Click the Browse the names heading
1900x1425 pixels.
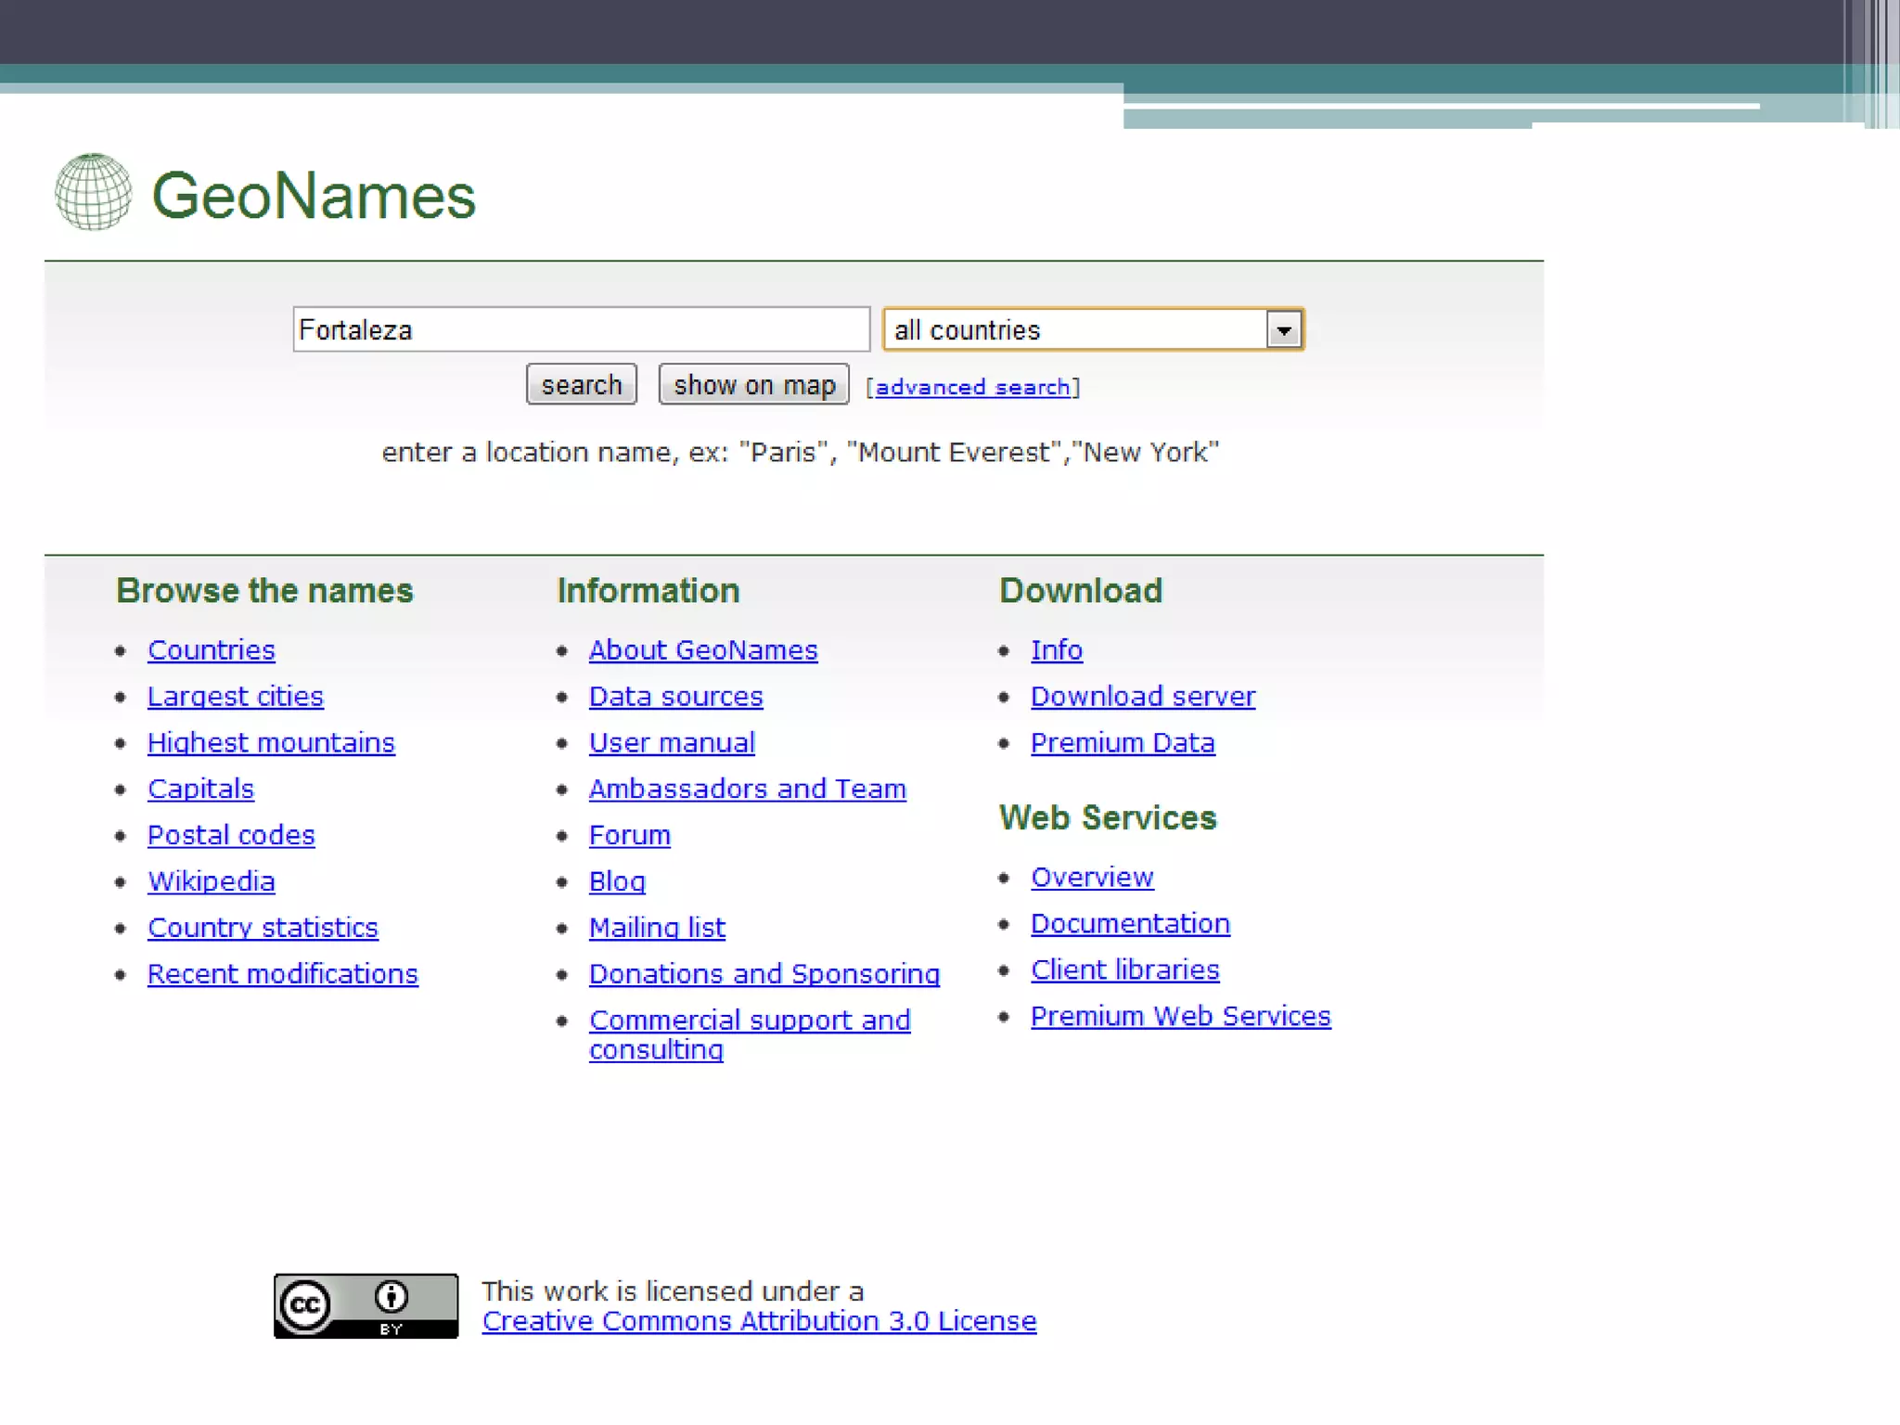[264, 590]
